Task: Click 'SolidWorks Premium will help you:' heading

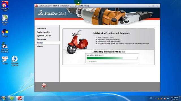Action: tap(111, 33)
